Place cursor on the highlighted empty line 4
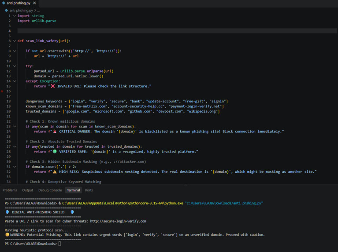 [177, 31]
